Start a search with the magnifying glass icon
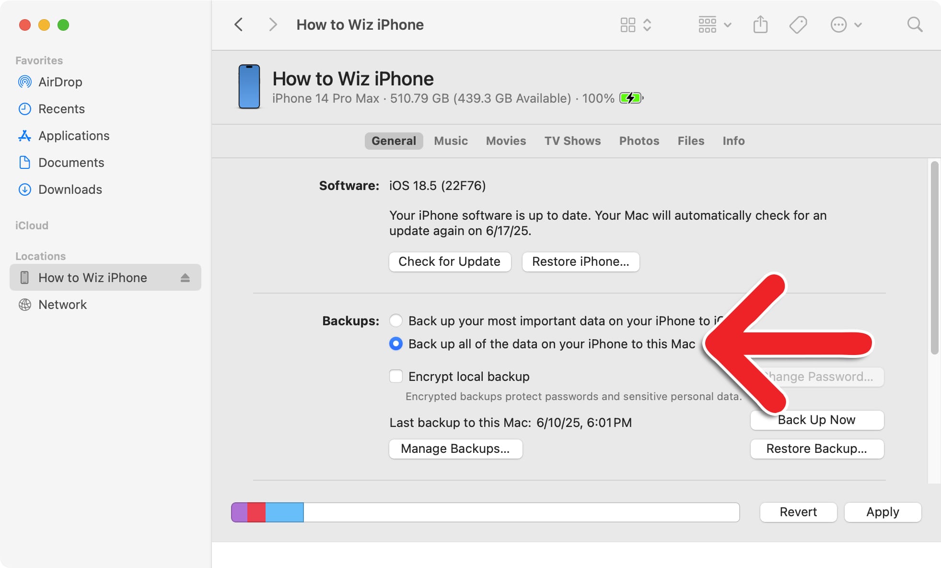 915,24
